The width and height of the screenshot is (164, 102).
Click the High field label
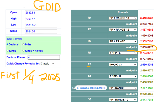pos(14,19)
